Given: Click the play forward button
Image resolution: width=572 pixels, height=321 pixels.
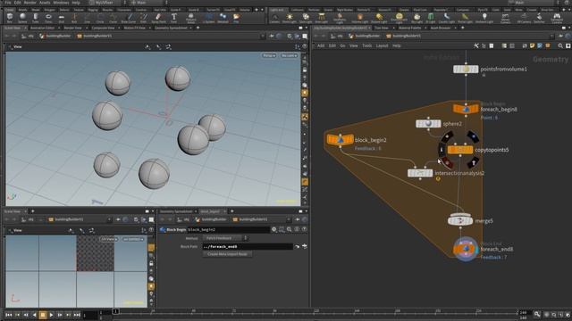Looking at the screenshot, I should point(52,315).
